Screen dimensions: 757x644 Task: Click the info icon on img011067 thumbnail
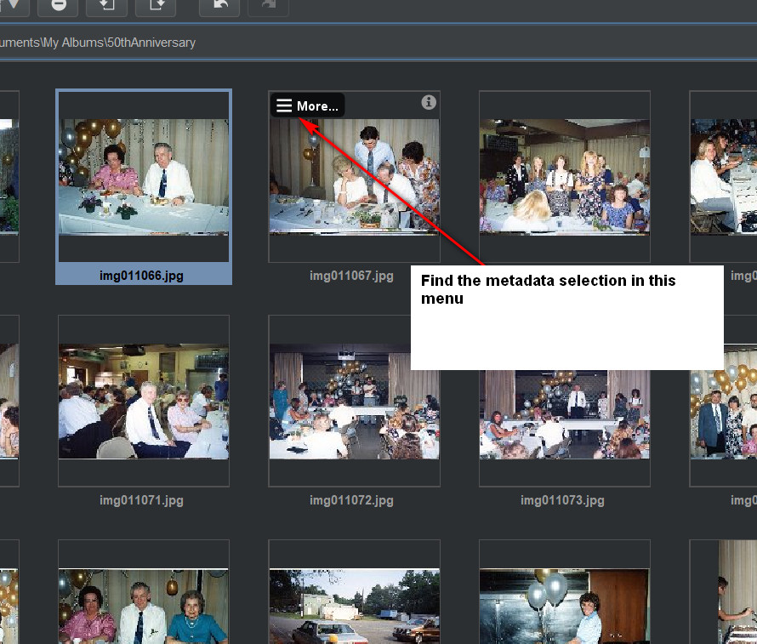[428, 102]
